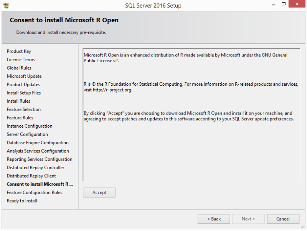This screenshot has height=231, width=307.
Task: Select the Install Setup Files step
Action: click(24, 93)
